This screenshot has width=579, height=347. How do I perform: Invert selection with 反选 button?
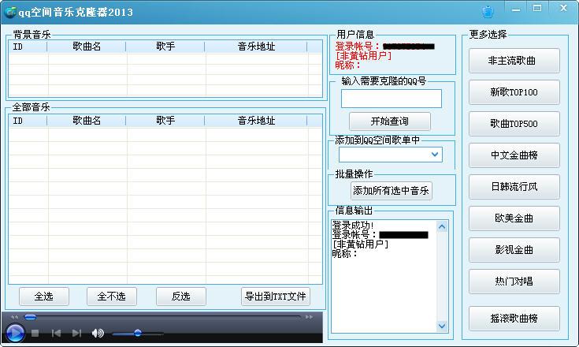[181, 297]
